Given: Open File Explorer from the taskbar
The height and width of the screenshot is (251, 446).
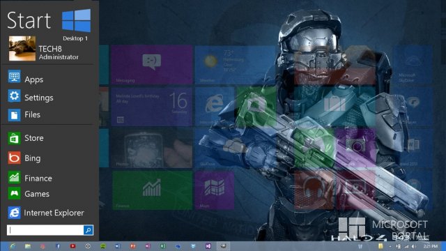Looking at the screenshot, I should point(28,246).
